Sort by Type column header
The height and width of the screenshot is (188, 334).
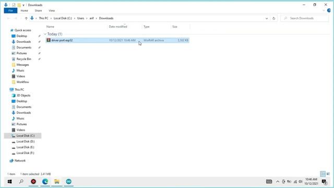pos(146,27)
